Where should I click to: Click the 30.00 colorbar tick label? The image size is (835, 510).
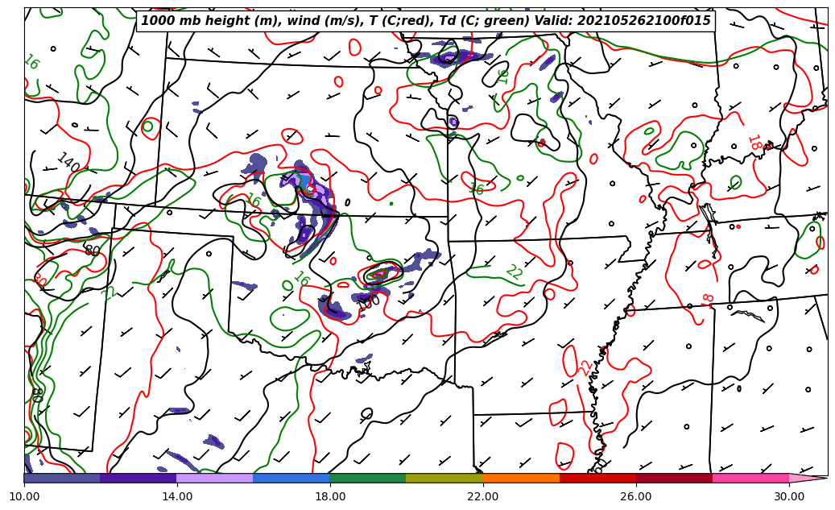[789, 496]
